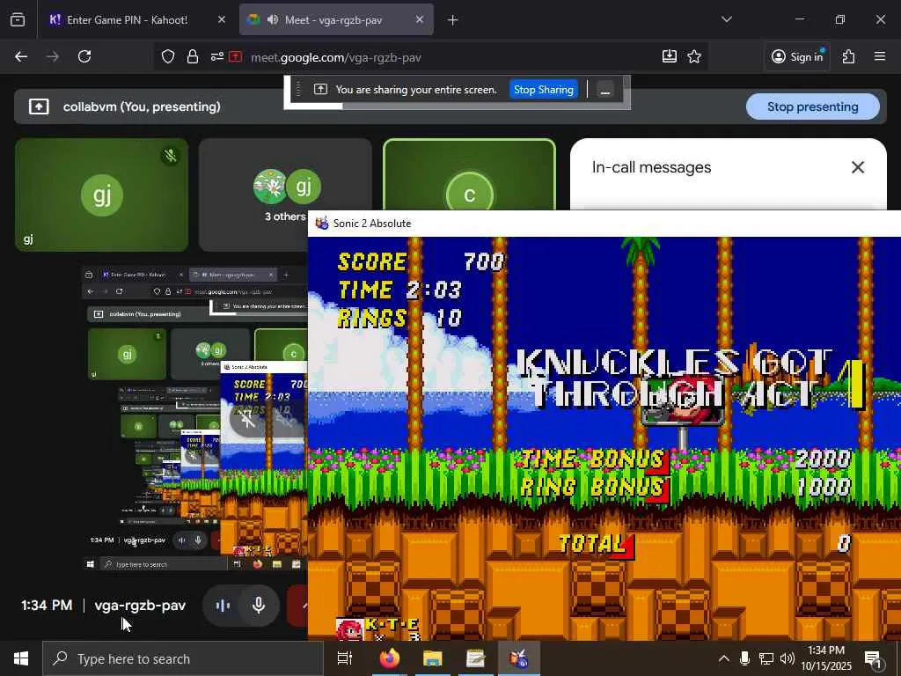This screenshot has height=676, width=901.
Task: Install the site as app icon
Action: click(670, 56)
